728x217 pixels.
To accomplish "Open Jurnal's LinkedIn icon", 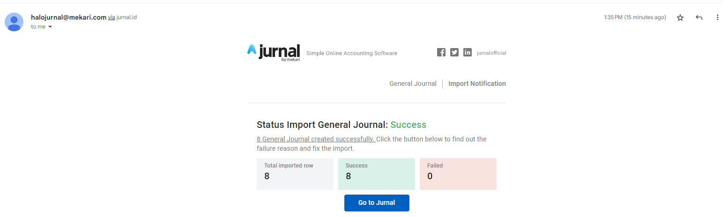I will click(468, 52).
